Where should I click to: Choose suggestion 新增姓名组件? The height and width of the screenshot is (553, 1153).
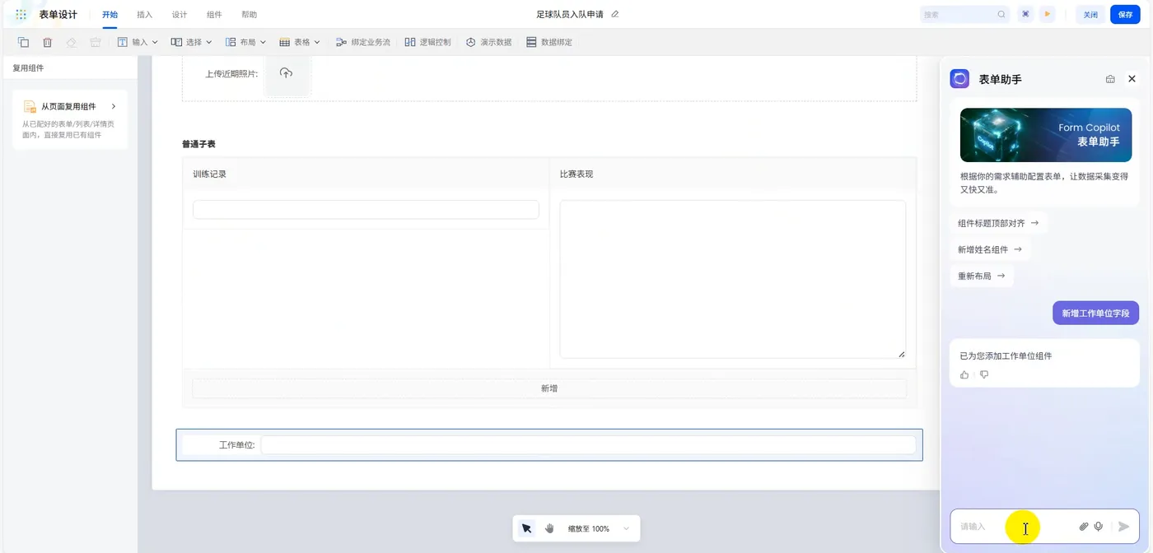(990, 249)
